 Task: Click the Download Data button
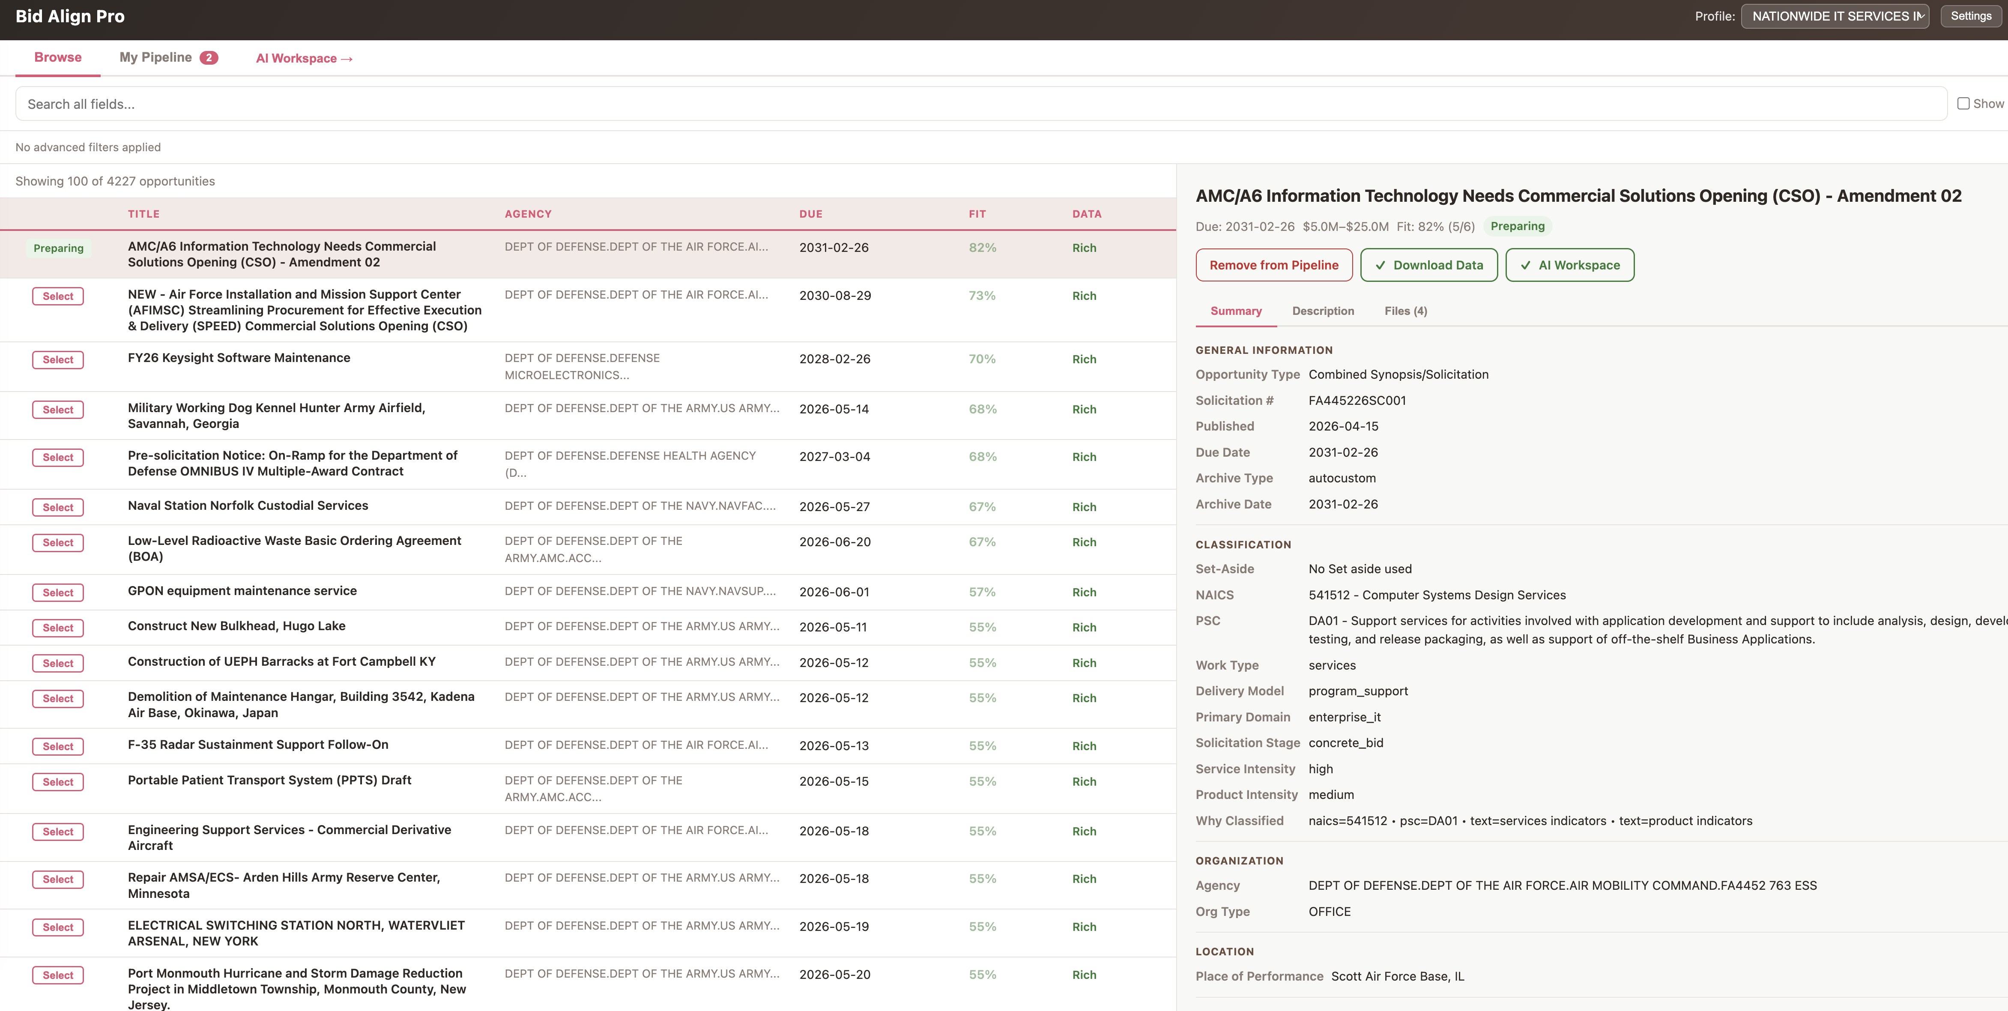1429,265
